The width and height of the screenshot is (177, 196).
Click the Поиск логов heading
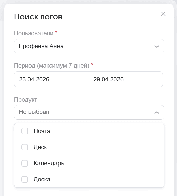click(38, 17)
